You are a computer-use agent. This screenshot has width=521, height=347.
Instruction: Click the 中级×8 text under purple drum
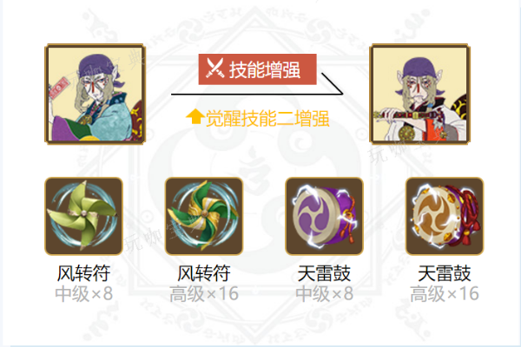pyautogui.click(x=324, y=293)
